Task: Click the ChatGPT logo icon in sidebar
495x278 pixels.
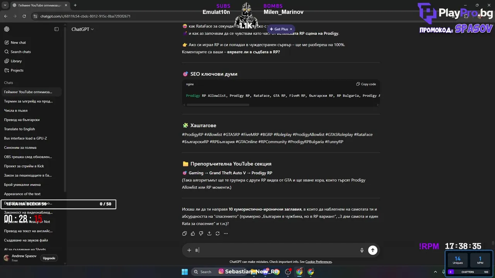Action: click(7, 29)
